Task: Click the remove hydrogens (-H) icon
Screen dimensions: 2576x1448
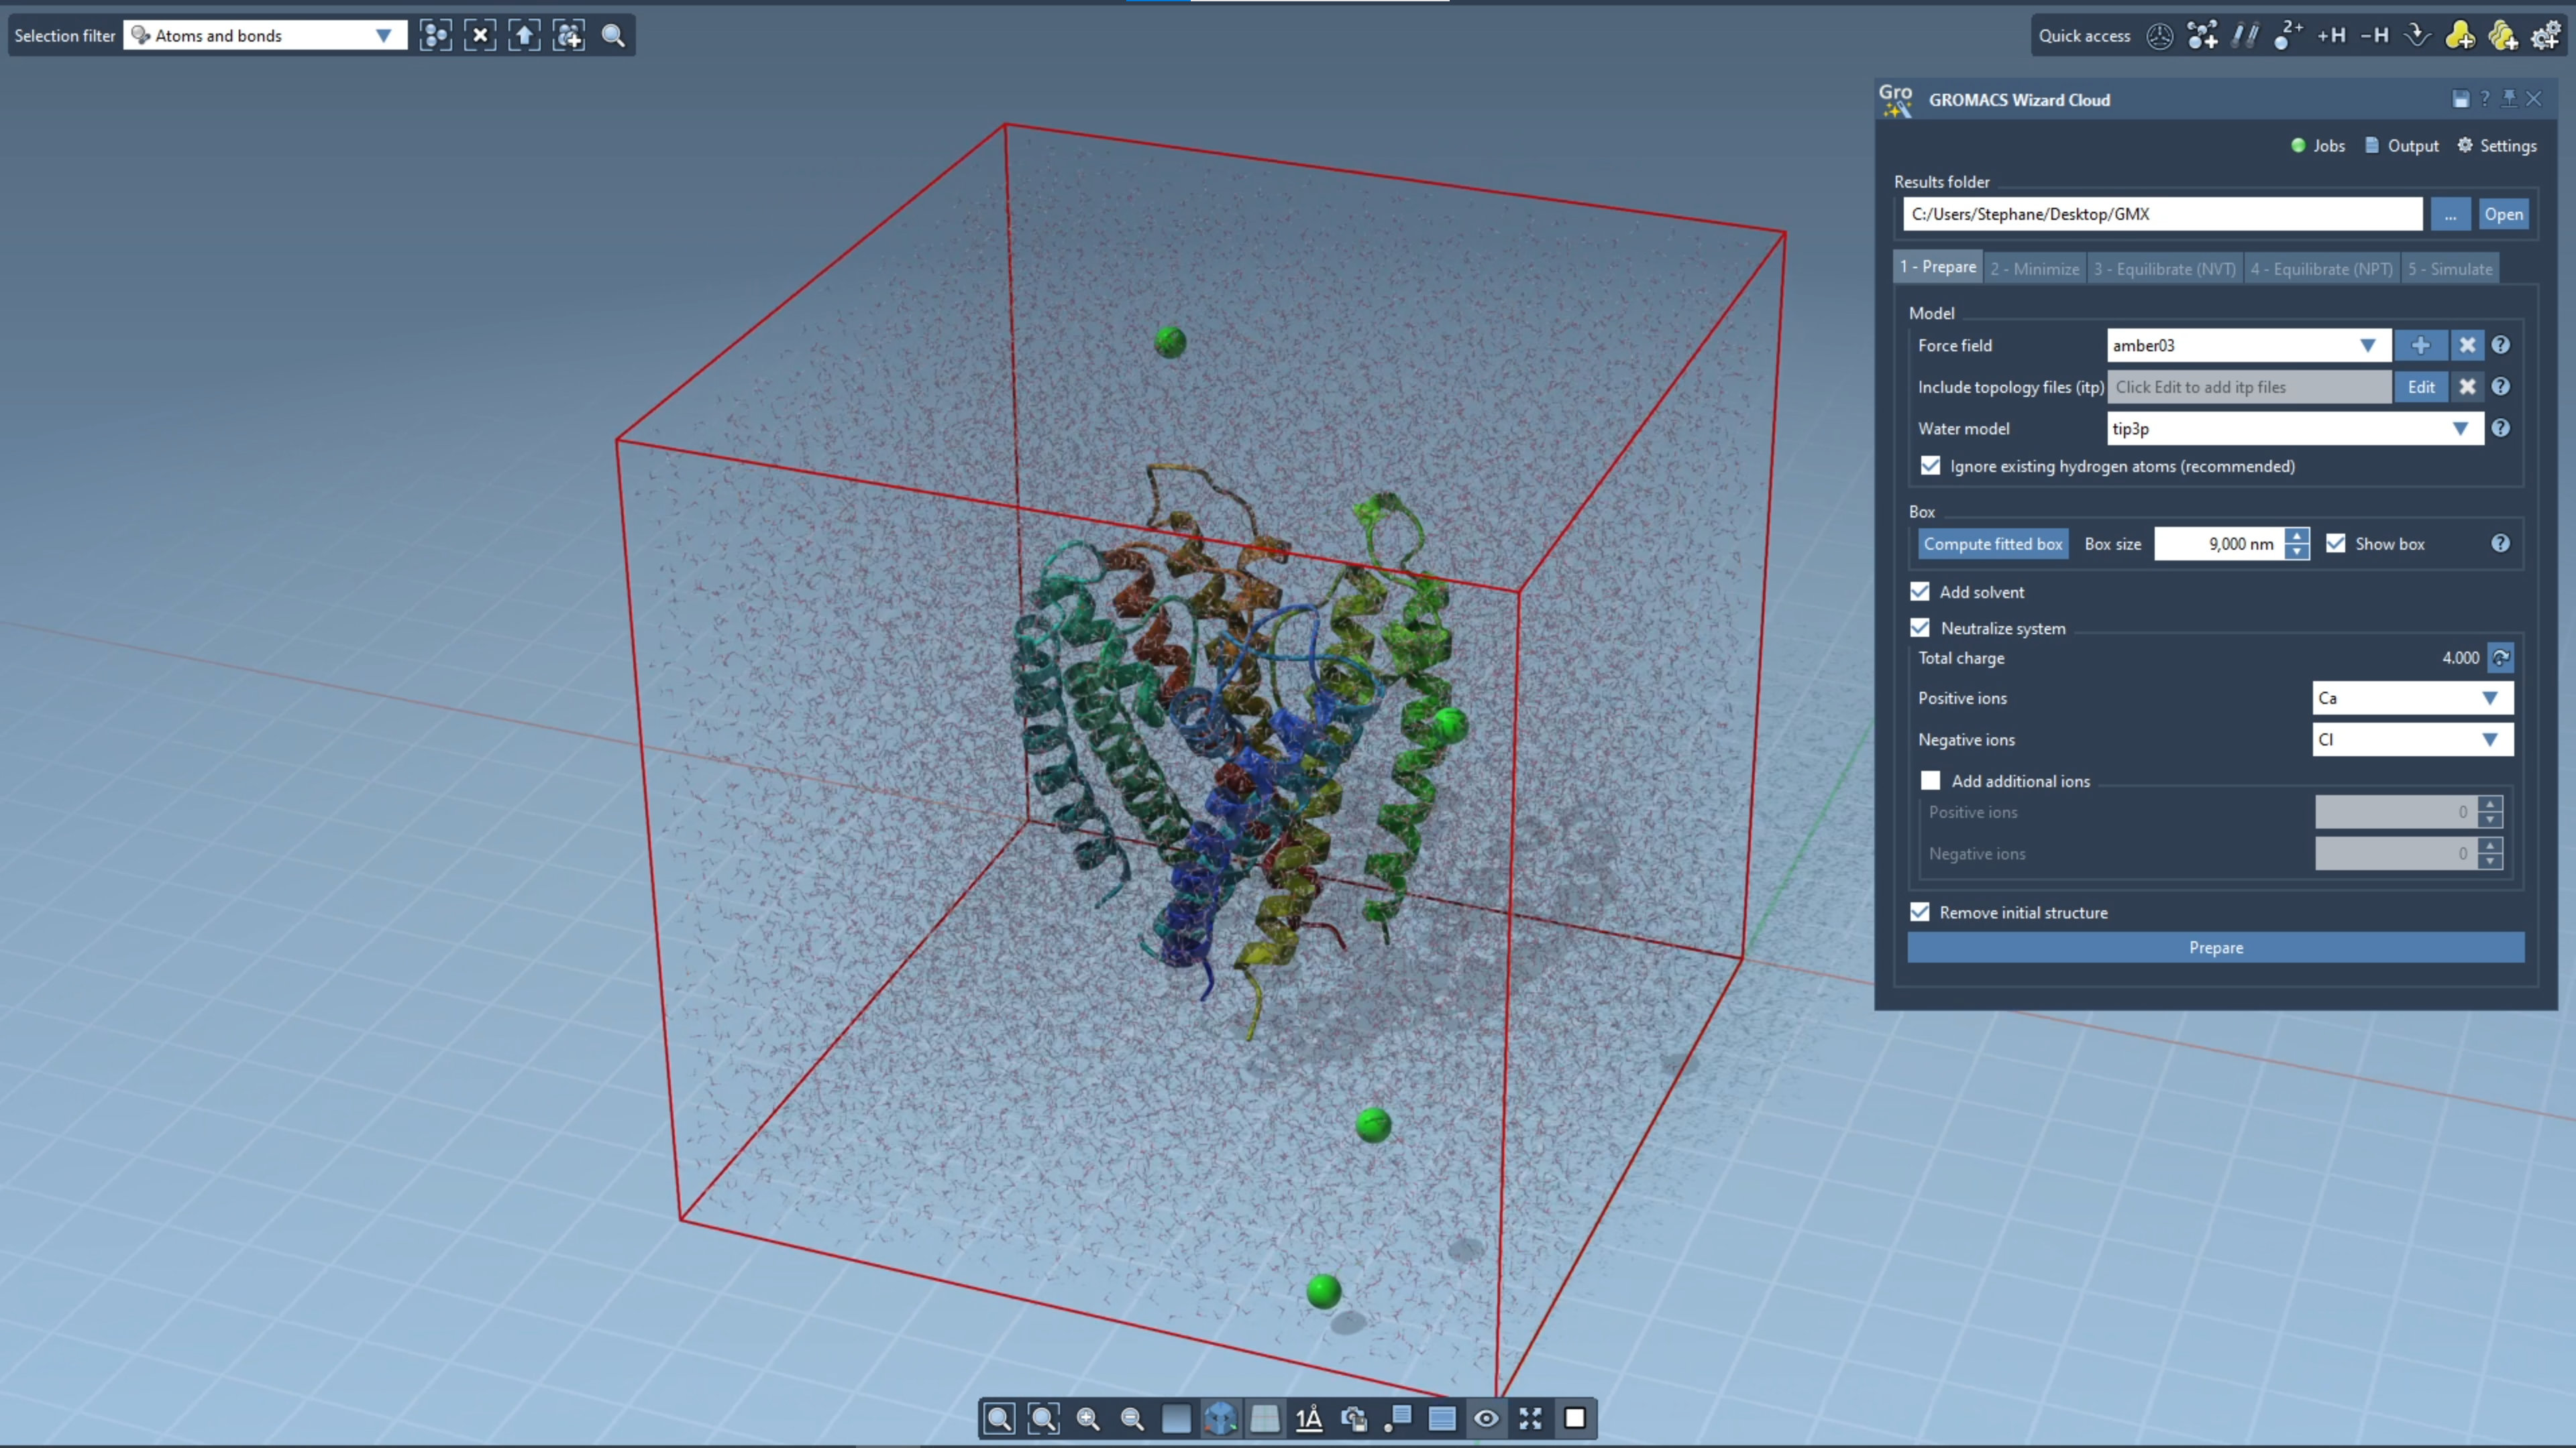Action: click(x=2374, y=36)
